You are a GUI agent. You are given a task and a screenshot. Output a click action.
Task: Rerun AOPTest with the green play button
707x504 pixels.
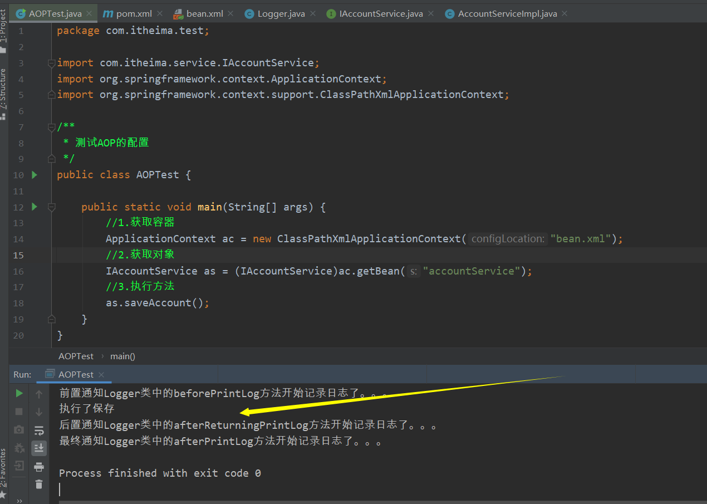[19, 394]
